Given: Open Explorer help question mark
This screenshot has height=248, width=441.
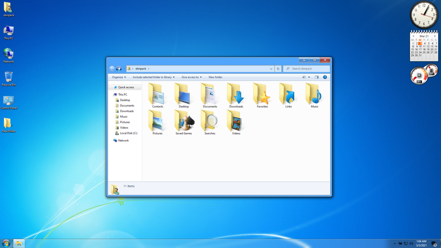Looking at the screenshot, I should click(x=325, y=77).
